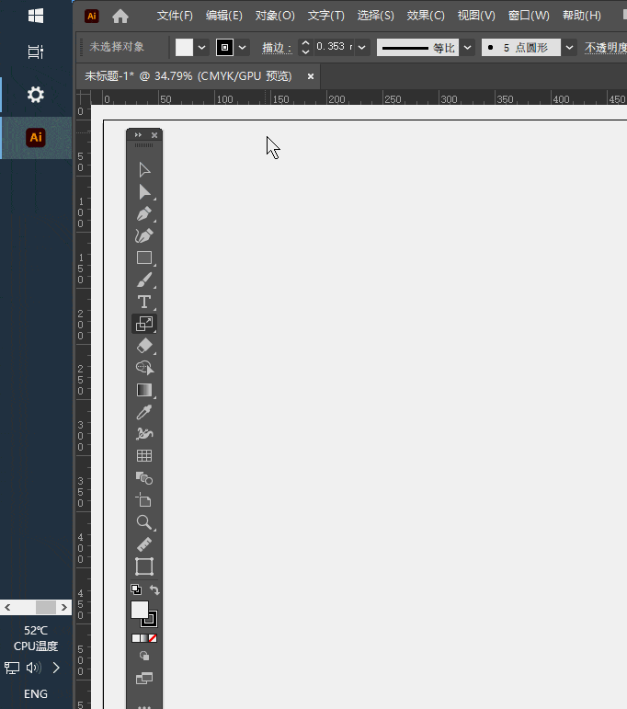The height and width of the screenshot is (709, 627).
Task: Select the Type tool
Action: pos(144,302)
